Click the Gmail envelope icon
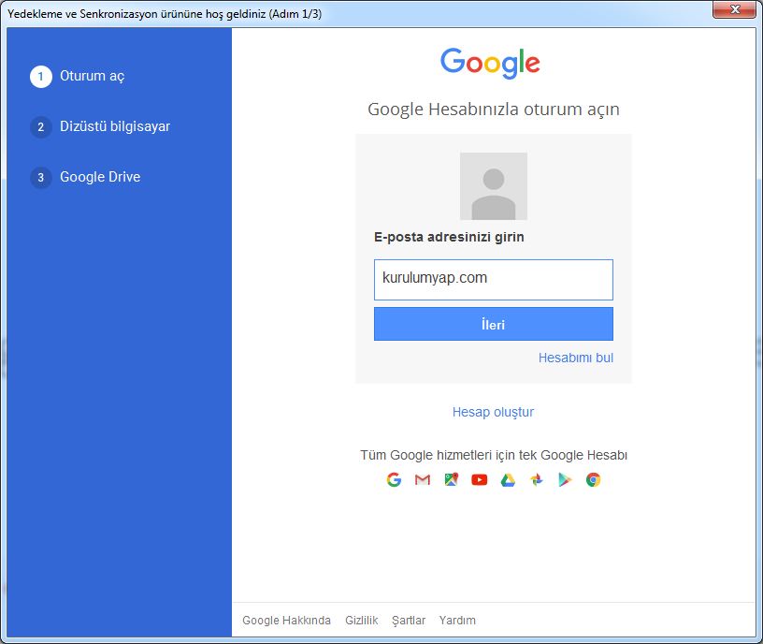The image size is (763, 644). point(423,480)
